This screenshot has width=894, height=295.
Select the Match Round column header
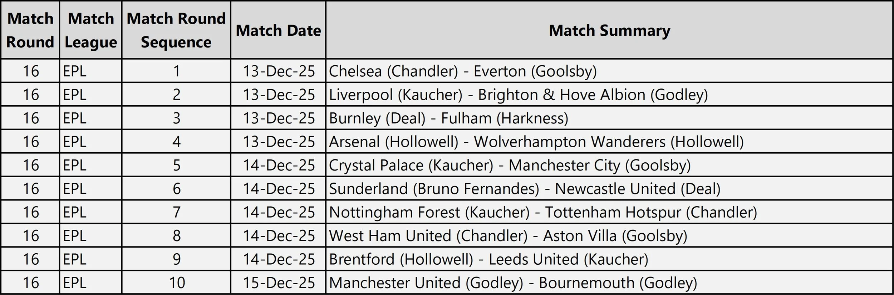tap(30, 30)
